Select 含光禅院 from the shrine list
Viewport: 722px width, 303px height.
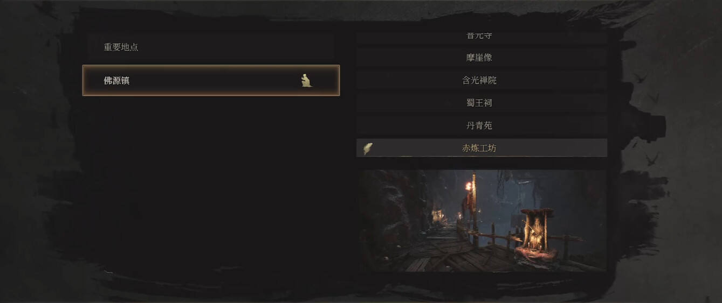[x=482, y=80]
